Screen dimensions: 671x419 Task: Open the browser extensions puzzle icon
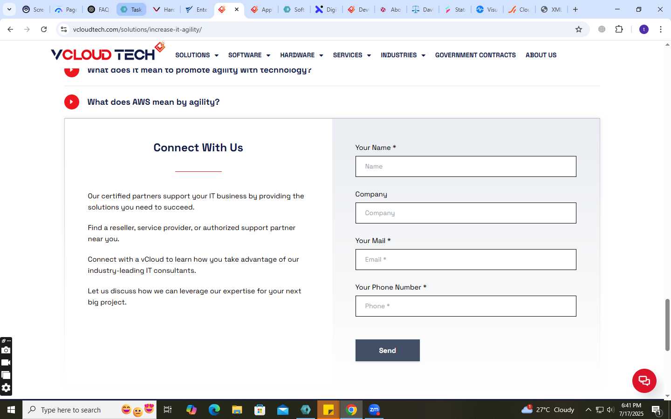point(619,29)
